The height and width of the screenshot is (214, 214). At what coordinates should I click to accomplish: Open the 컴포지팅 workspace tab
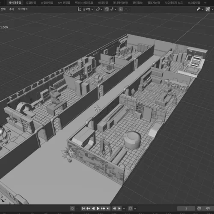coord(154,3)
